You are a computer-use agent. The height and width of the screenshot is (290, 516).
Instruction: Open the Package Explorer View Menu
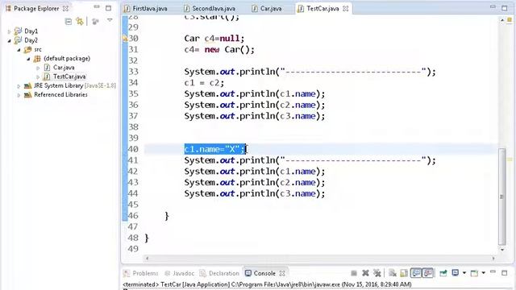coord(110,20)
